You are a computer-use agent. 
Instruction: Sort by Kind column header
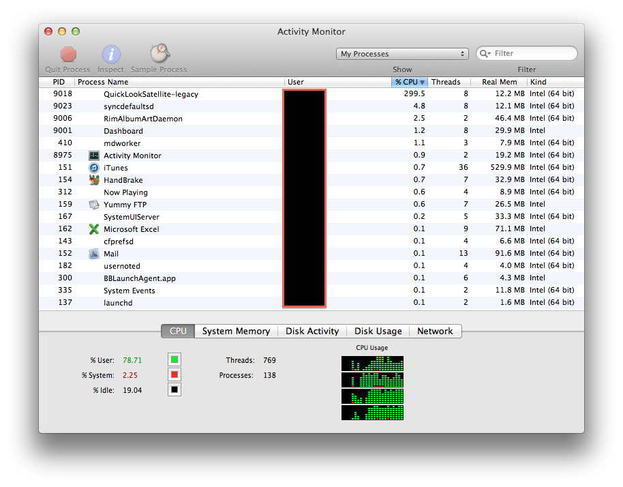coord(556,82)
